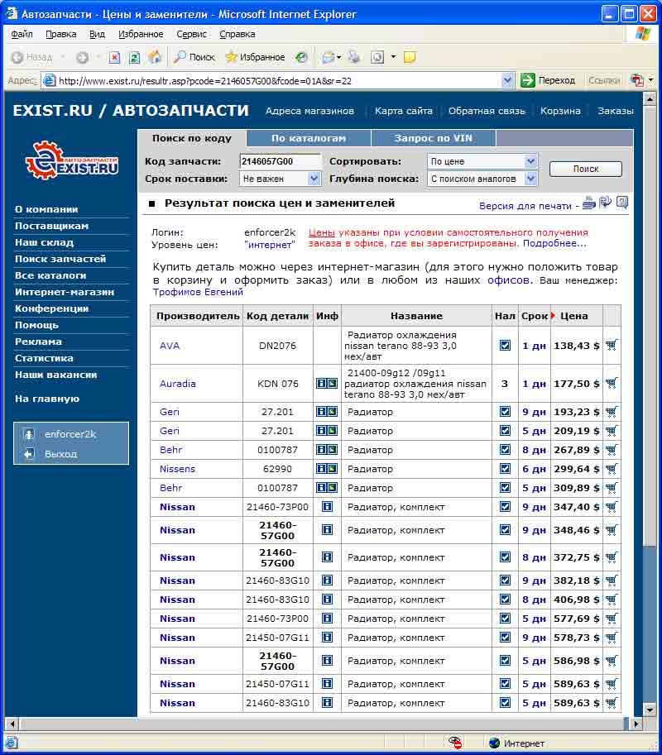Viewport: 662px width, 755px height.
Task: Open the browser Search toolbar button
Action: point(194,57)
